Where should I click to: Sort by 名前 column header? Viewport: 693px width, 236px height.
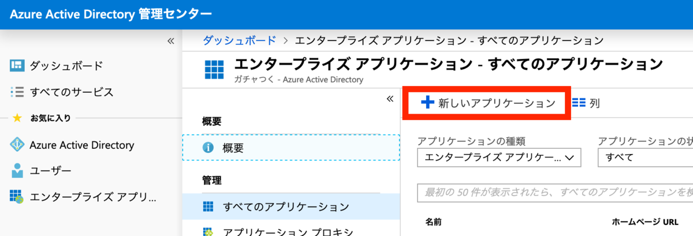[434, 222]
